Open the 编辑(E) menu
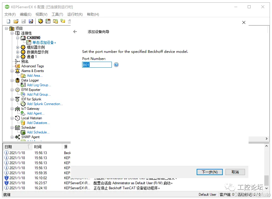 click(26, 14)
